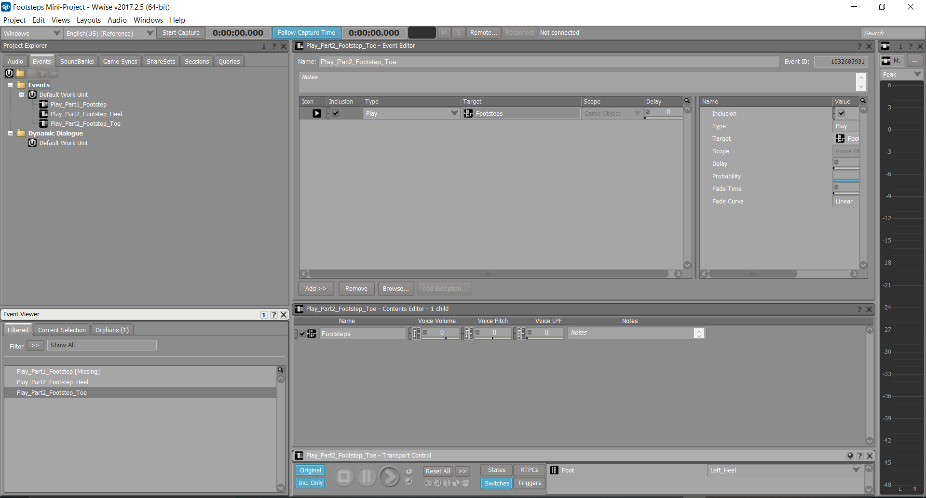Click the pin icon in Transport Control title bar
This screenshot has height=498, width=926.
(x=850, y=456)
